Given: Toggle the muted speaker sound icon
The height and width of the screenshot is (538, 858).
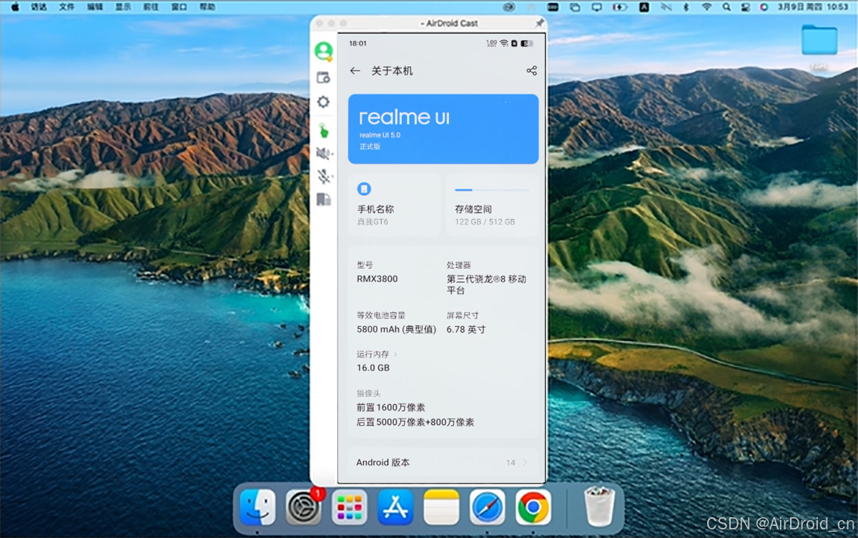Looking at the screenshot, I should point(323,153).
